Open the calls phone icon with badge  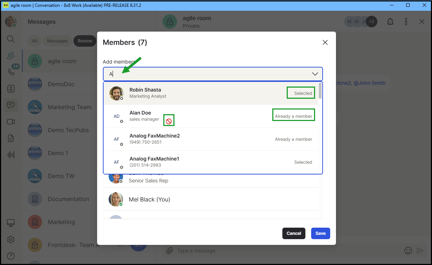tap(11, 72)
